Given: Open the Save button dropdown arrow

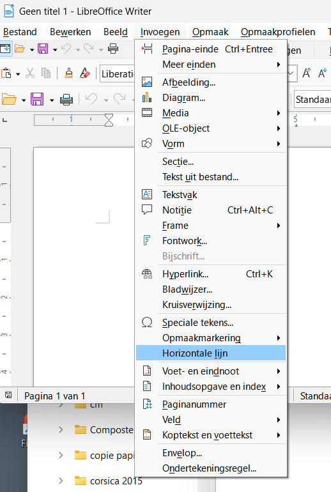Looking at the screenshot, I should pos(55,50).
